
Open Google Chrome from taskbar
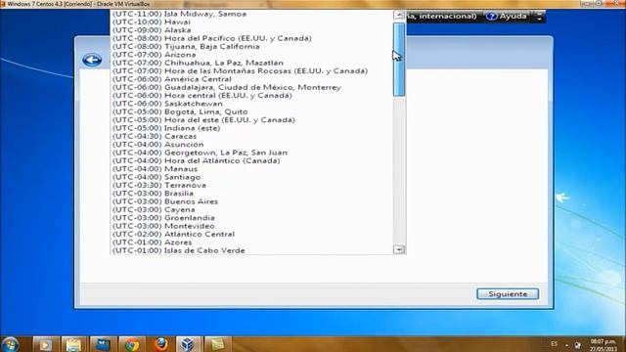pos(132,344)
